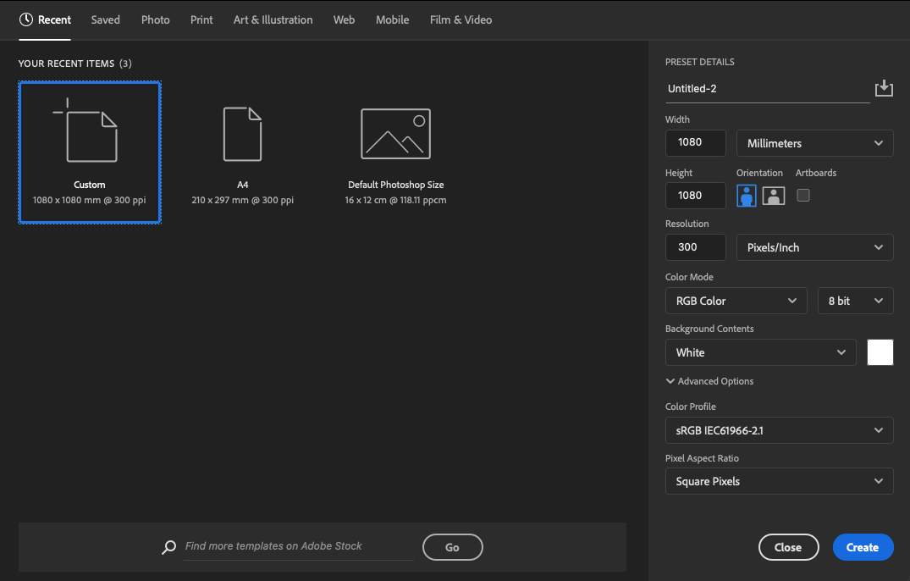Open the 8 bit depth dropdown
Screen dimensions: 910x581
855,301
